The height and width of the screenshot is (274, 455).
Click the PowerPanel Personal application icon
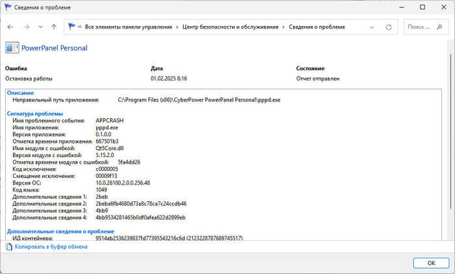click(12, 47)
